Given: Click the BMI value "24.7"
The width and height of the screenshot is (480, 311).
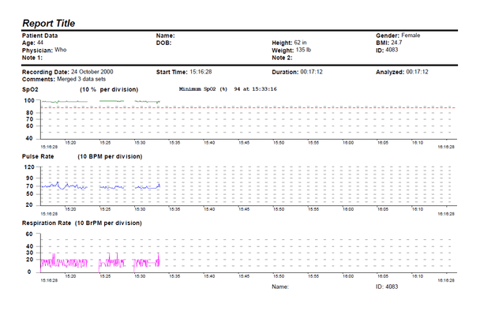Looking at the screenshot, I should coord(396,43).
